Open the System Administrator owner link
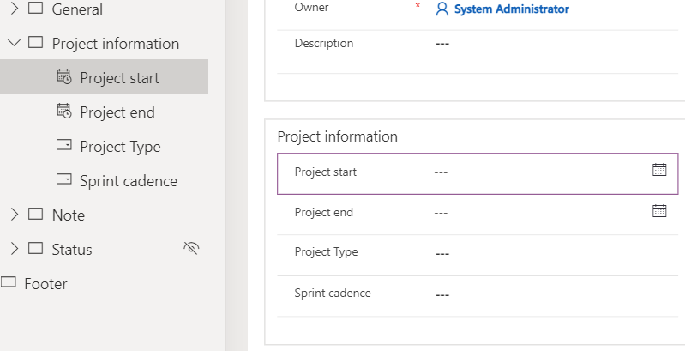685x351 pixels. (511, 9)
